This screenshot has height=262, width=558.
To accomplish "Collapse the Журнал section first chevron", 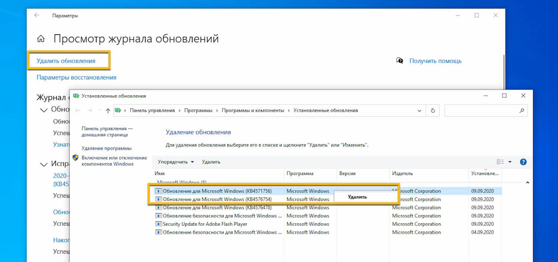I will pyautogui.click(x=44, y=110).
